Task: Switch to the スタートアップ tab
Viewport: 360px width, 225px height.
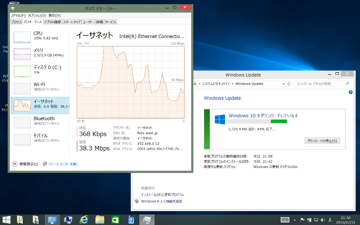Action: [x=72, y=22]
